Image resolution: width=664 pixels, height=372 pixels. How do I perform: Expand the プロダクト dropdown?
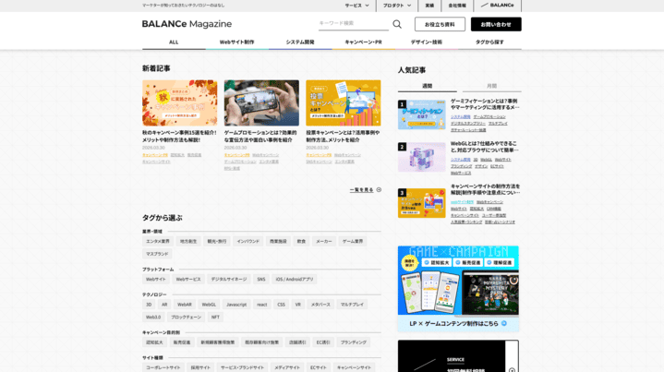coord(397,6)
